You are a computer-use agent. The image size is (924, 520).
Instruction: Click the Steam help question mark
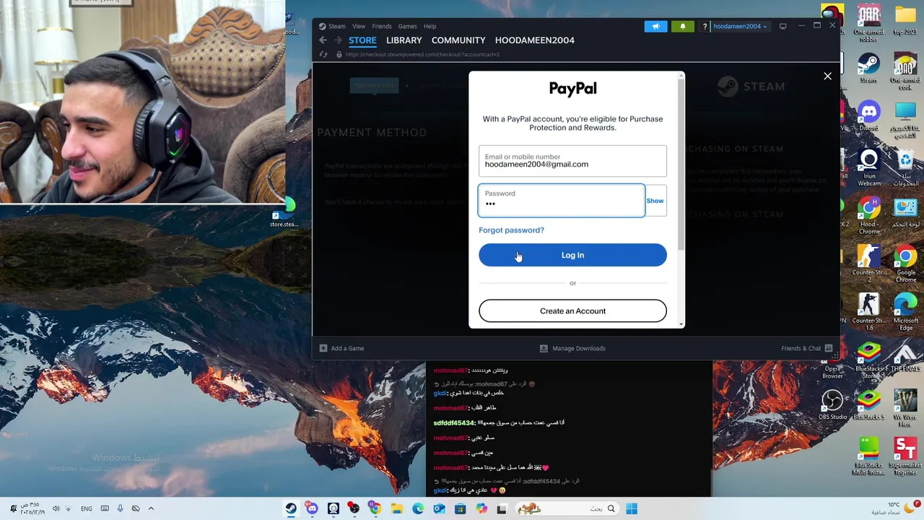tap(705, 27)
